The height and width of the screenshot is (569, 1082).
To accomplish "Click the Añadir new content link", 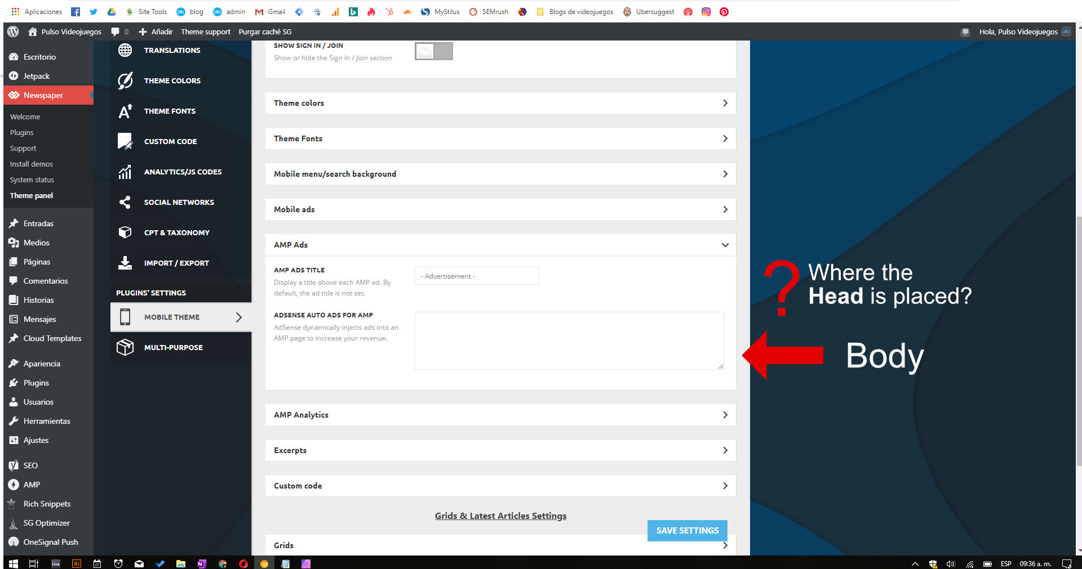I will [156, 32].
